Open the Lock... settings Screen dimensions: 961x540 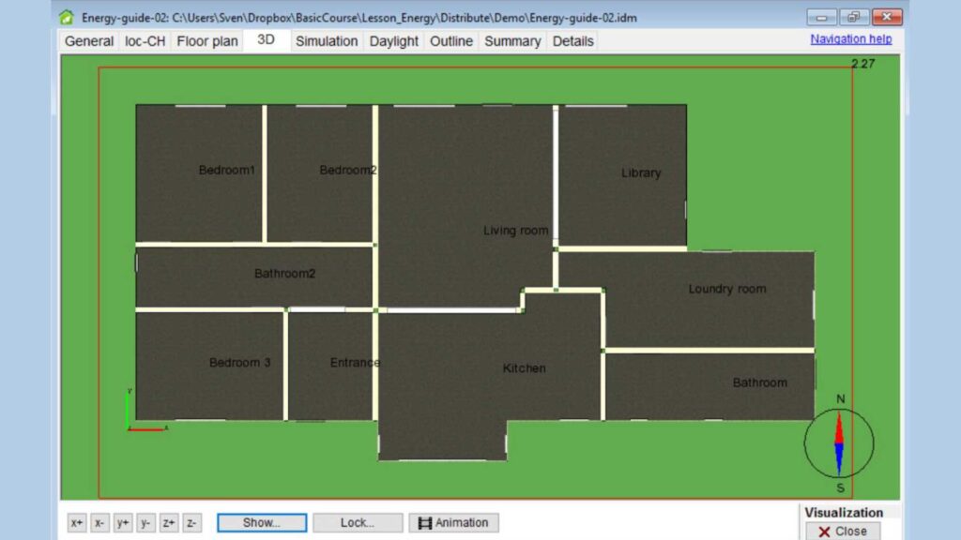(358, 523)
